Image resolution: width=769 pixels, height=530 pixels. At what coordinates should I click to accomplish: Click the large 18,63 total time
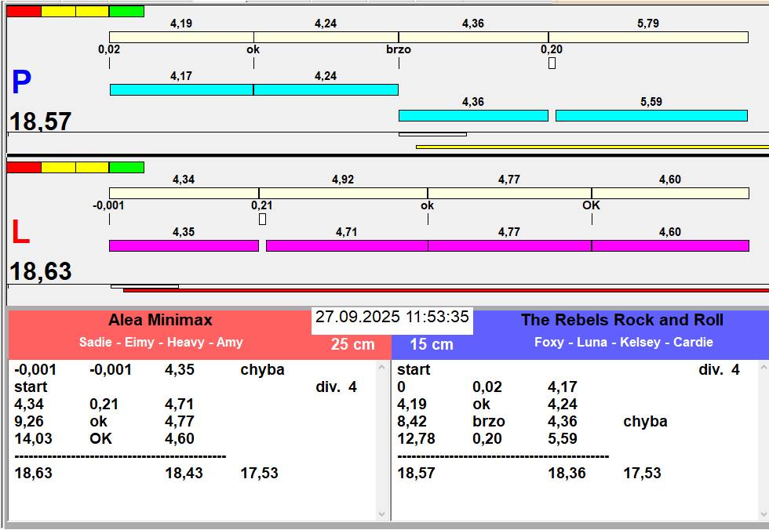[x=41, y=270]
